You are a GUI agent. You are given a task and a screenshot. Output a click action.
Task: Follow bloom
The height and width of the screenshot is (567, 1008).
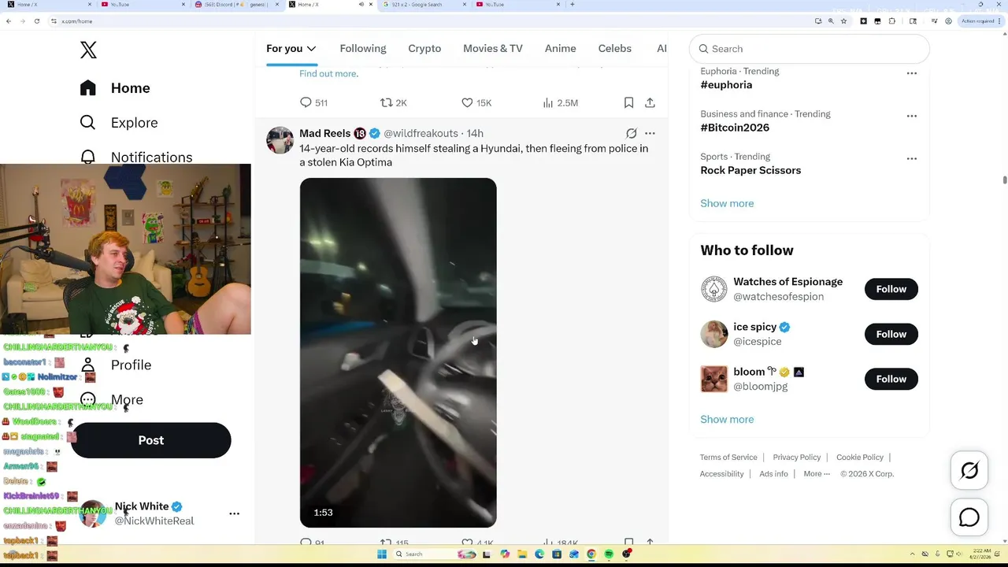point(891,379)
